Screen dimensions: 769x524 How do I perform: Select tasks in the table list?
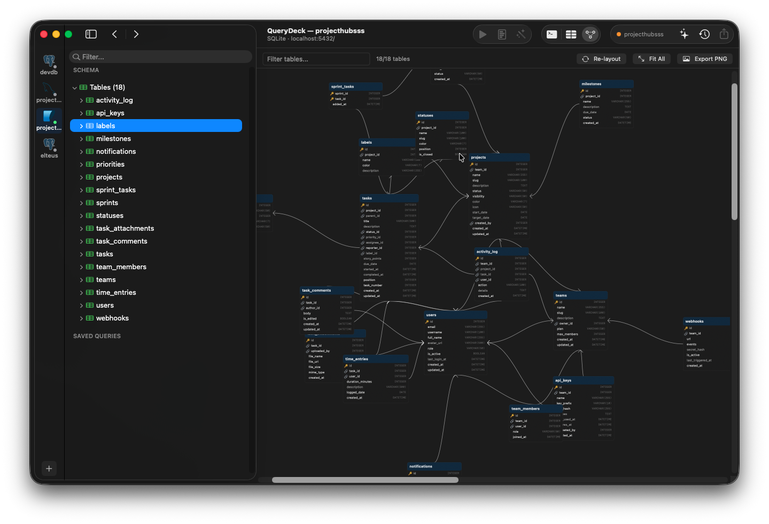[x=156, y=254]
